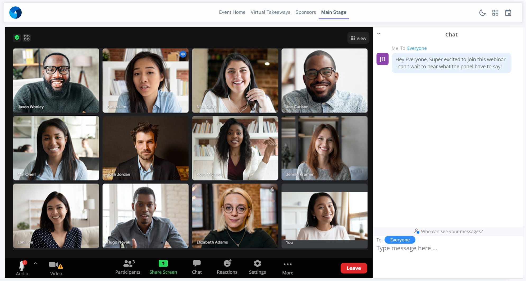Click the 'Type message here' chat field

[x=447, y=248]
